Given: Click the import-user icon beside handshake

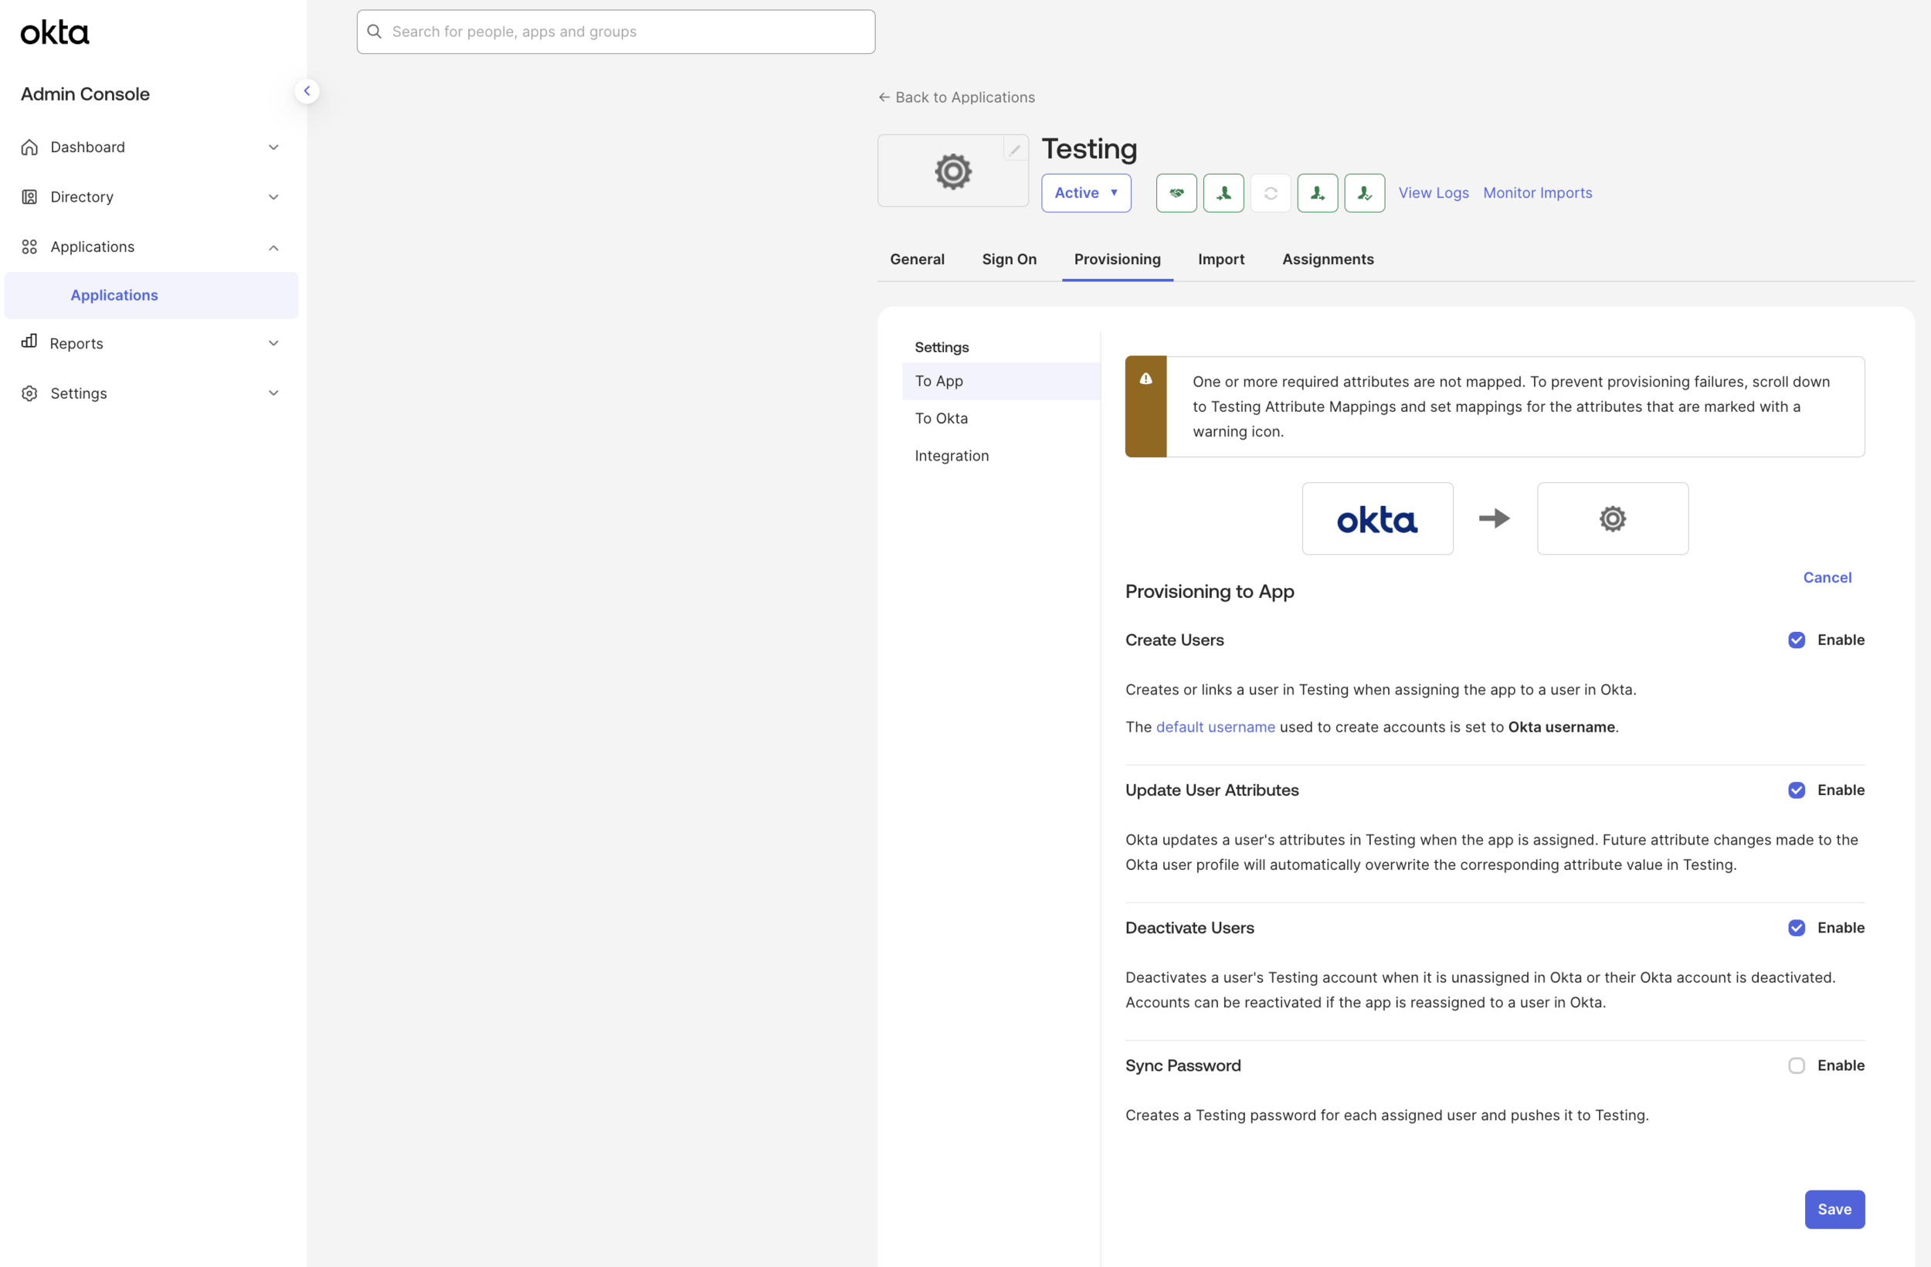Looking at the screenshot, I should click(1223, 193).
